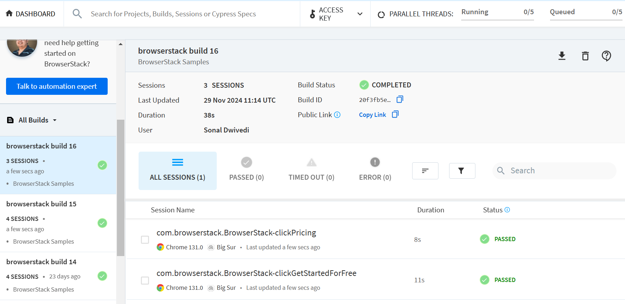The image size is (625, 304).
Task: Select browserstack build 16 in sidebar
Action: coord(58,165)
